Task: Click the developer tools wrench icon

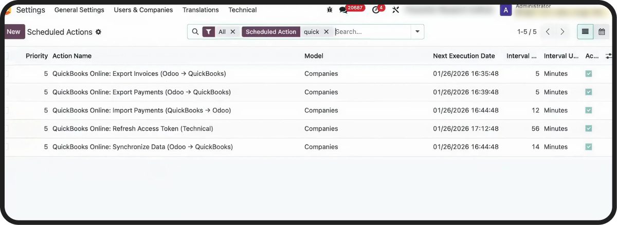Action: (395, 10)
